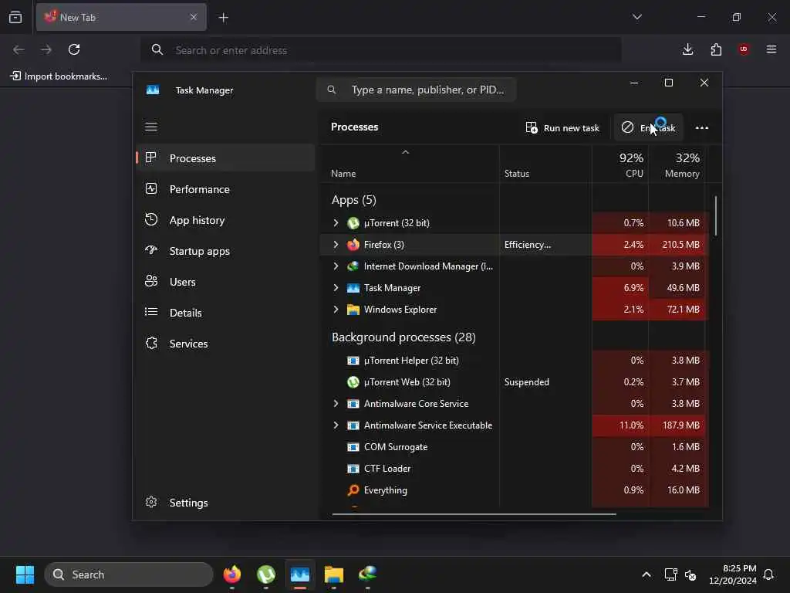This screenshot has height=593, width=790.
Task: Click the uBlock Origin toolbar icon
Action: pos(744,49)
